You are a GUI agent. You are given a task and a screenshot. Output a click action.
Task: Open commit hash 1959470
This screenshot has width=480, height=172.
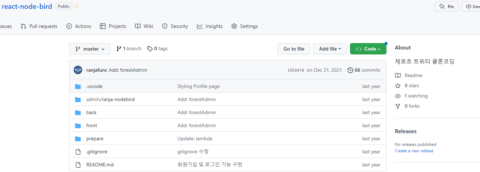(295, 70)
